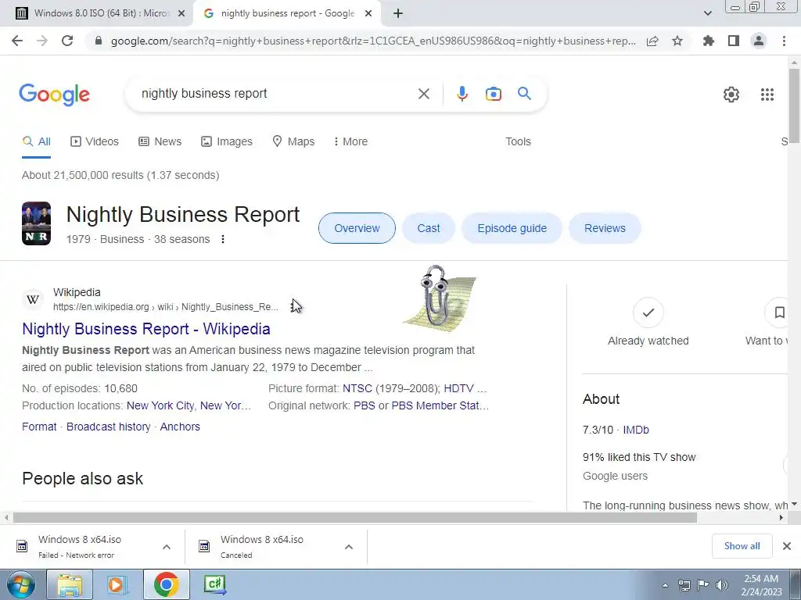Bookmark this page with the star icon

point(677,41)
